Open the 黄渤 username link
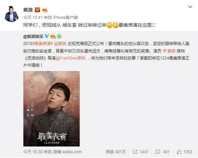This screenshot has height=158, width=198. pyautogui.click(x=28, y=10)
